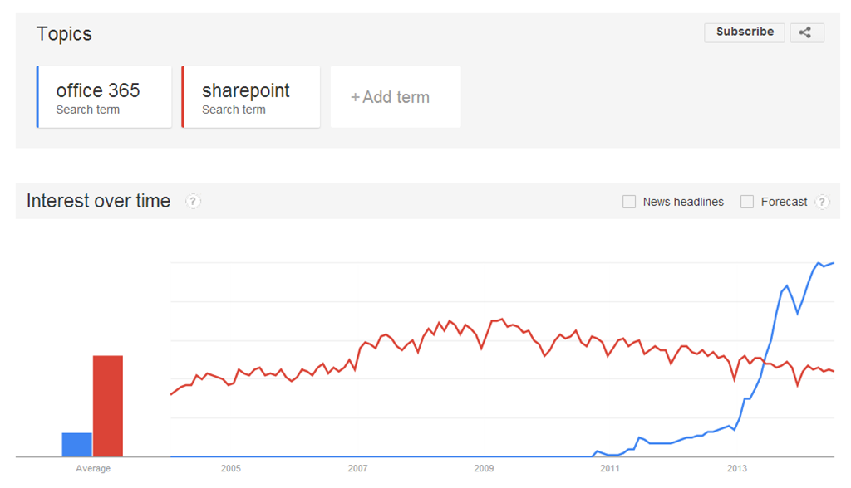The height and width of the screenshot is (488, 851).
Task: Click the blue average bar for office 365
Action: point(76,445)
